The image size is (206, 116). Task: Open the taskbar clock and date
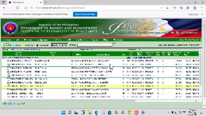[192, 112]
